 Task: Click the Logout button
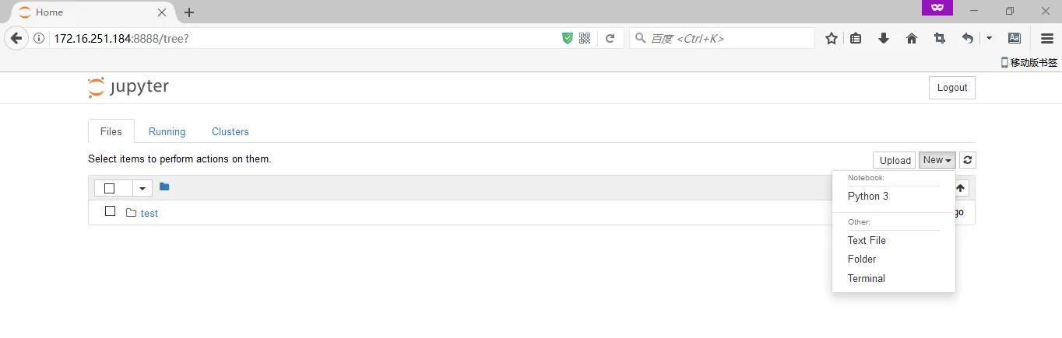[x=951, y=88]
